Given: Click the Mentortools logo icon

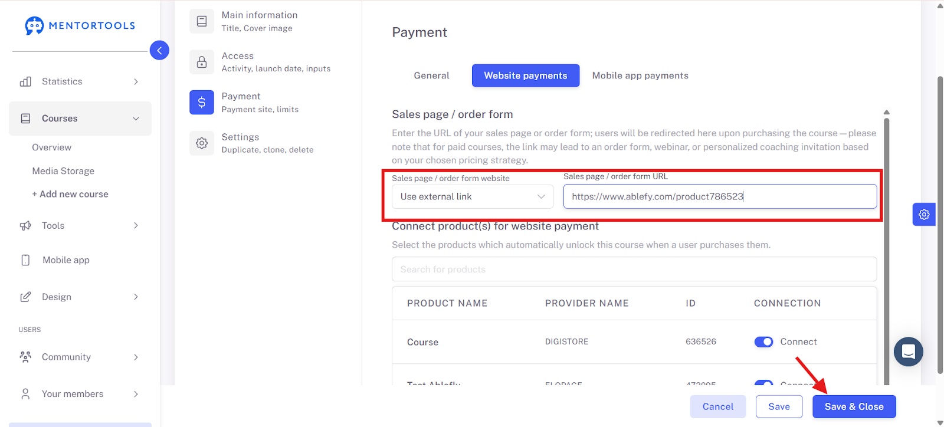Looking at the screenshot, I should pos(34,25).
